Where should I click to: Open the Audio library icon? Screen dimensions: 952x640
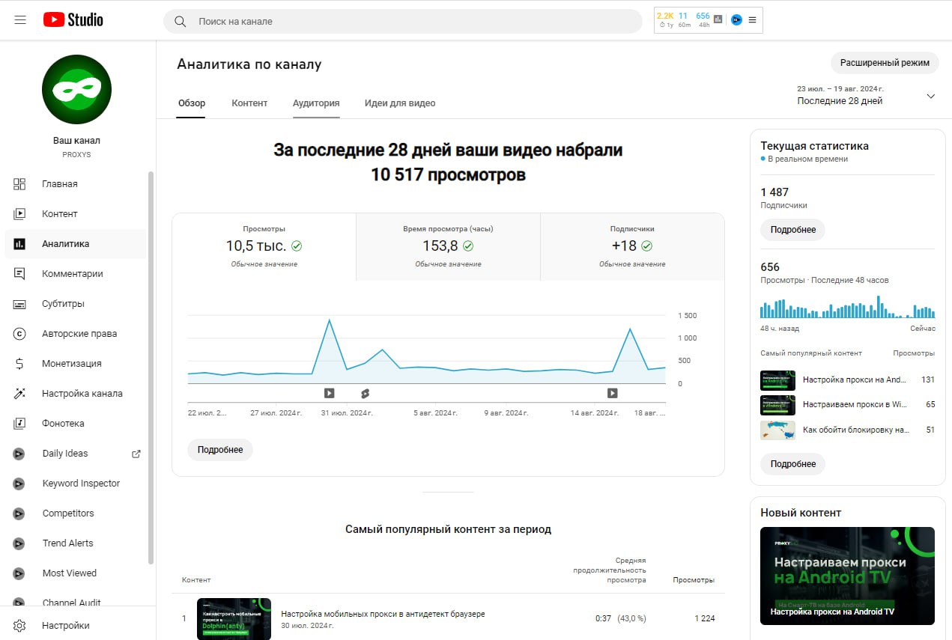19,424
